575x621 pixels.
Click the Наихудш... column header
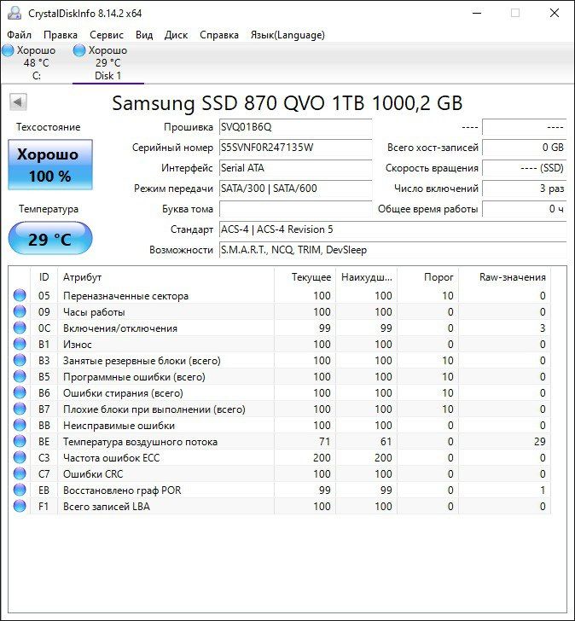(x=366, y=277)
